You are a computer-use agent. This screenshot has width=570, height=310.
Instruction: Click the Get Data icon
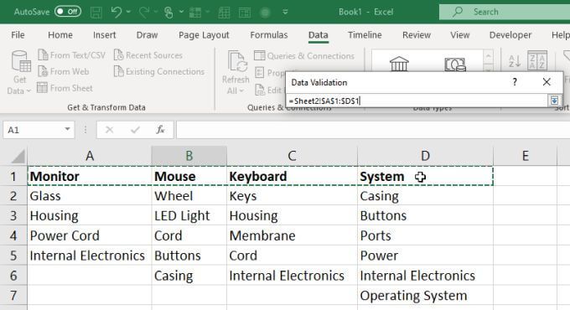click(20, 61)
